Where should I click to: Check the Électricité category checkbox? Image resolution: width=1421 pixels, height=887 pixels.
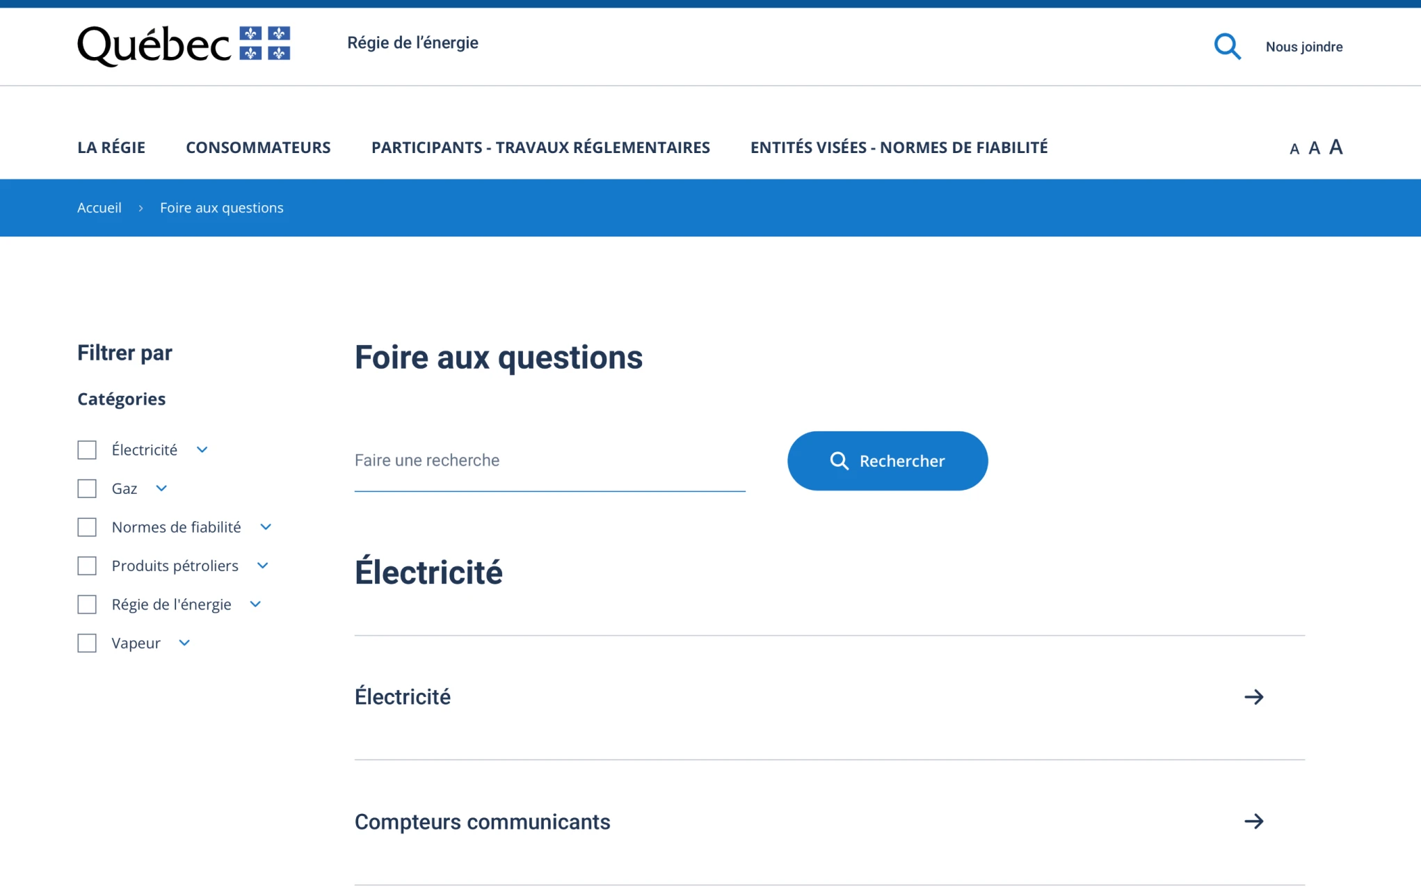pyautogui.click(x=87, y=450)
